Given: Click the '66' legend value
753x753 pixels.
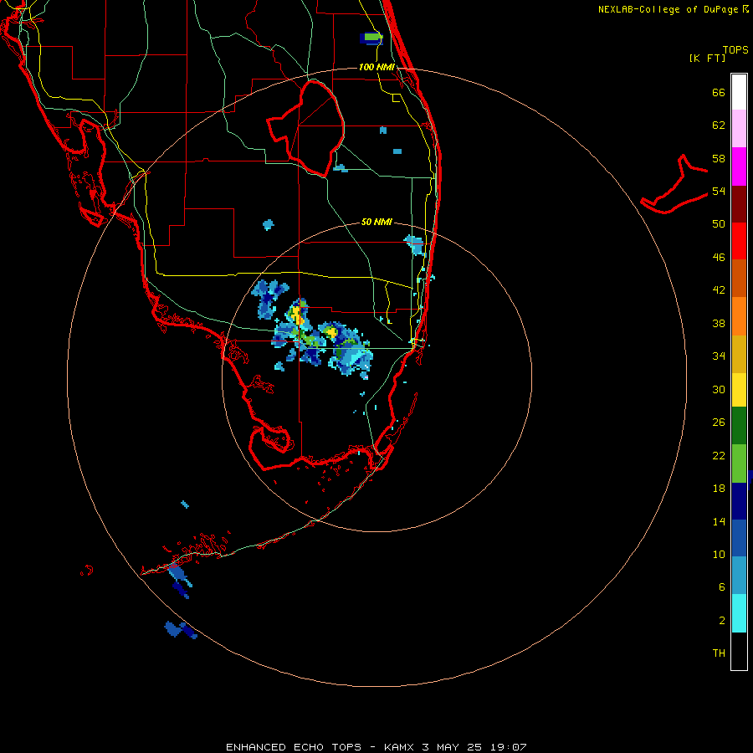Looking at the screenshot, I should click(719, 92).
